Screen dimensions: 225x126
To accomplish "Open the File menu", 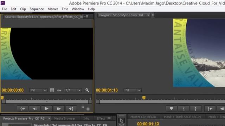I will (x=4, y=9).
